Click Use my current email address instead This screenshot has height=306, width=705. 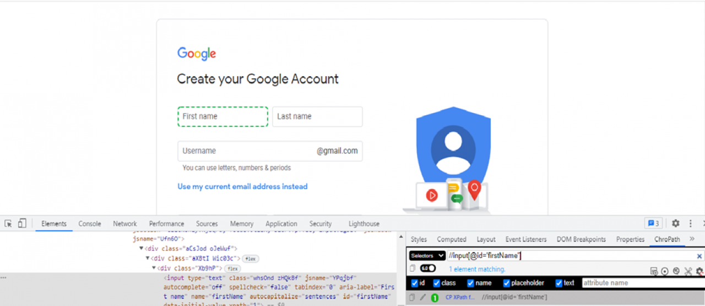point(242,186)
